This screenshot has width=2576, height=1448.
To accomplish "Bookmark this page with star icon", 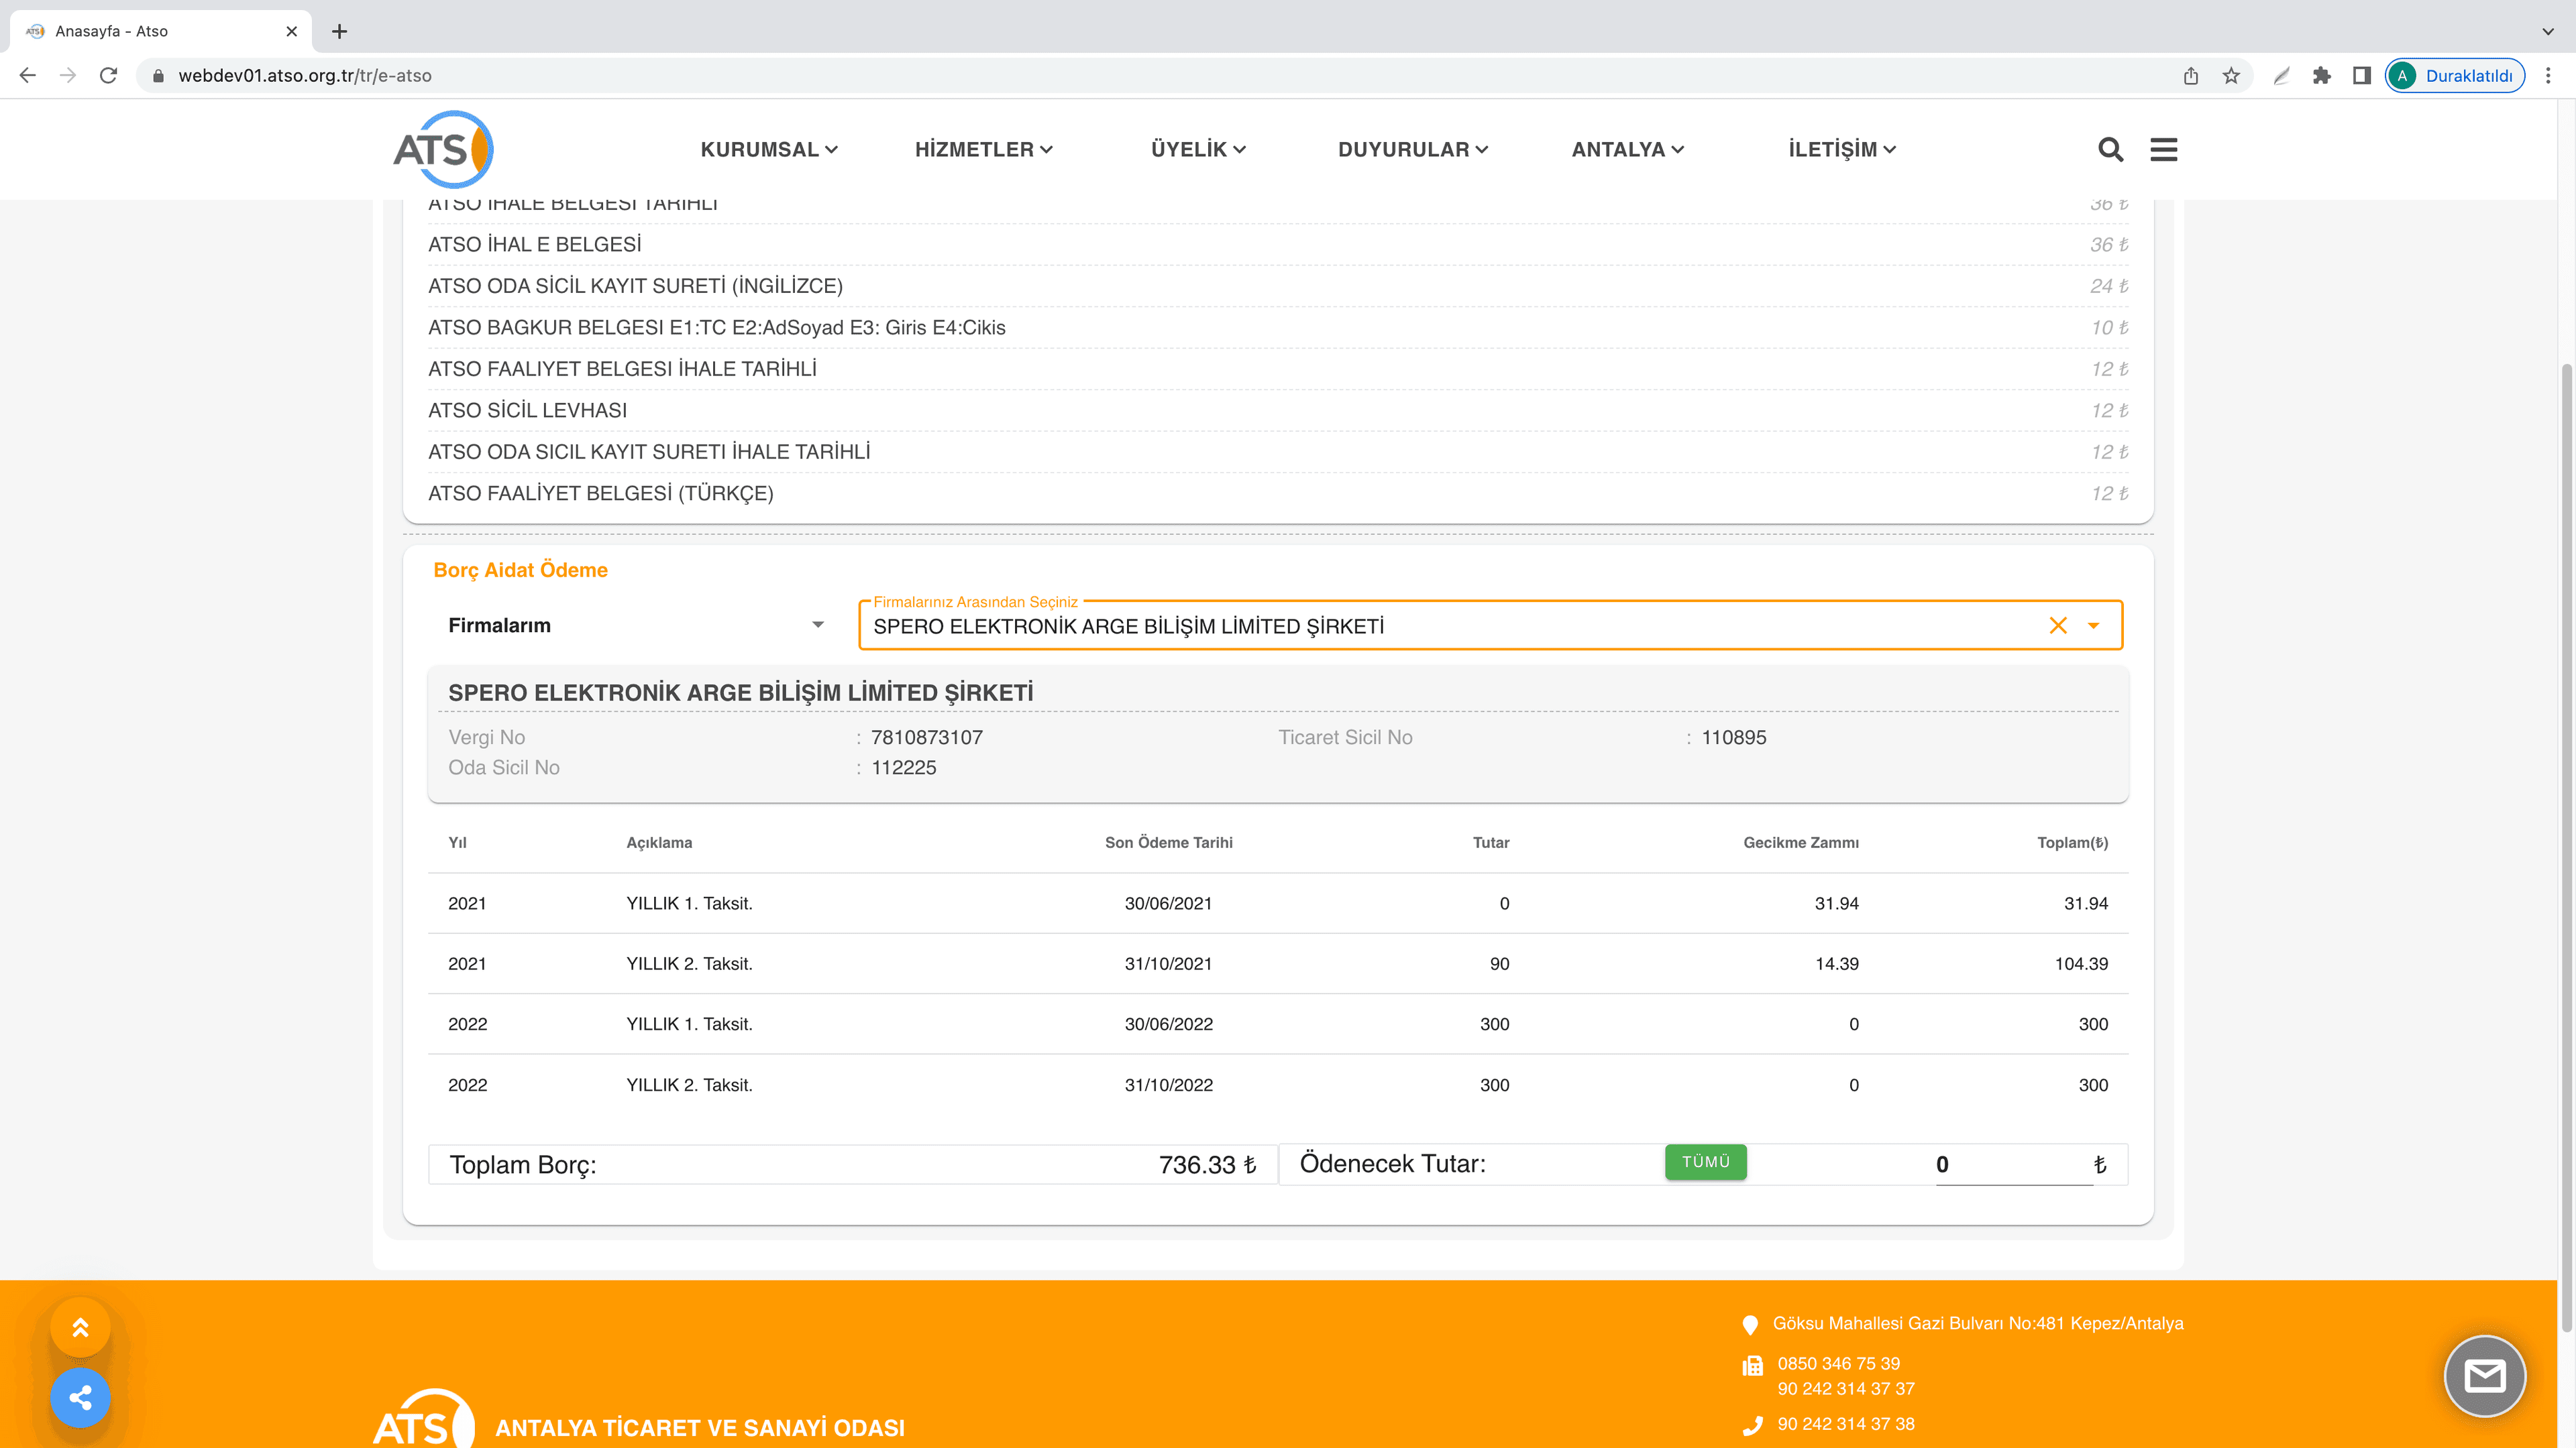I will [2231, 75].
